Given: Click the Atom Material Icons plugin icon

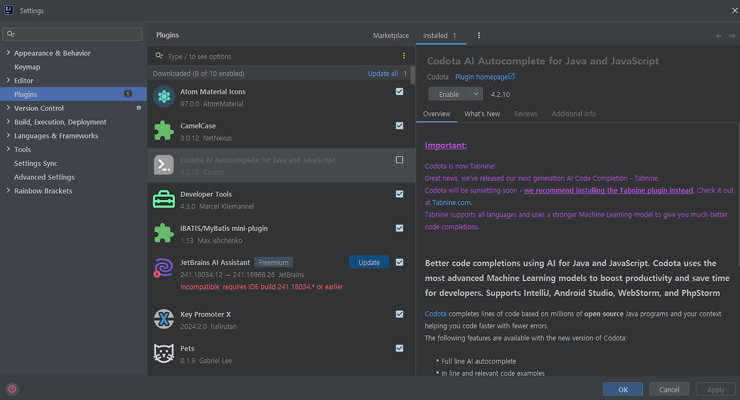Looking at the screenshot, I should point(164,97).
